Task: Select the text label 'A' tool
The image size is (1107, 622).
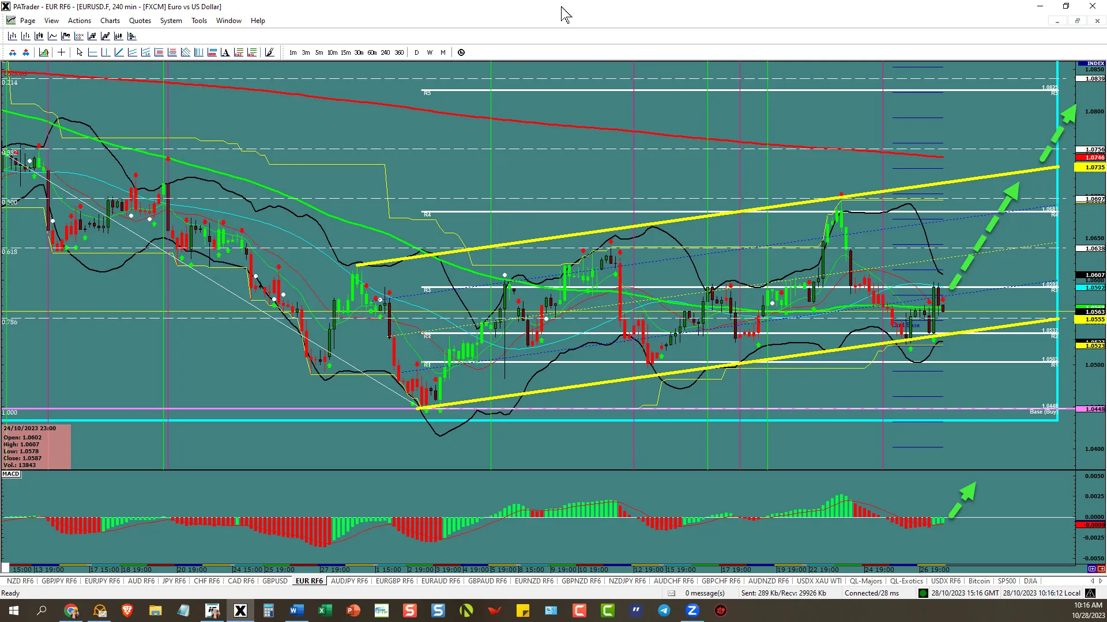Action: [225, 52]
